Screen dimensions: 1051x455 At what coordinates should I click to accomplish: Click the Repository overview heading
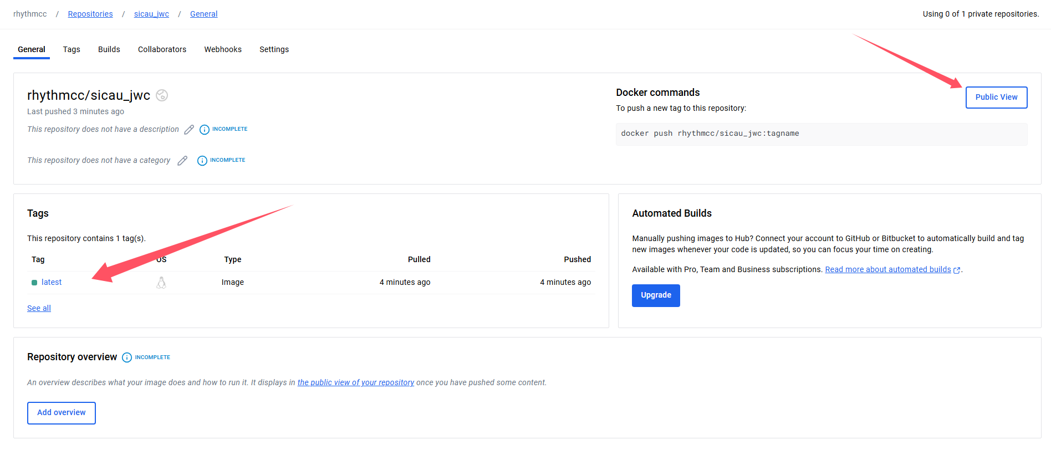[72, 357]
